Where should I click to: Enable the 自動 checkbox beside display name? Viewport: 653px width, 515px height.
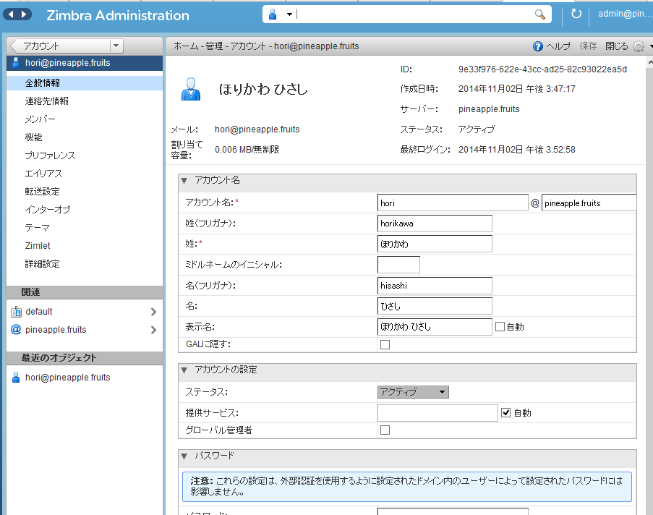[x=500, y=327]
